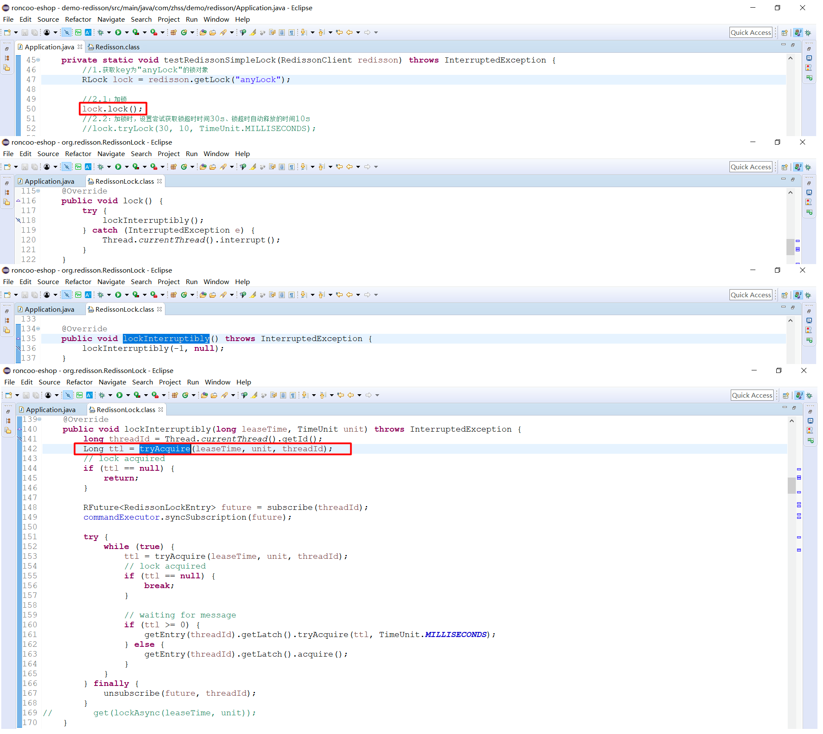The image size is (823, 734).
Task: Click Java EE perspective icon in the tryAcquire window
Action: (799, 395)
